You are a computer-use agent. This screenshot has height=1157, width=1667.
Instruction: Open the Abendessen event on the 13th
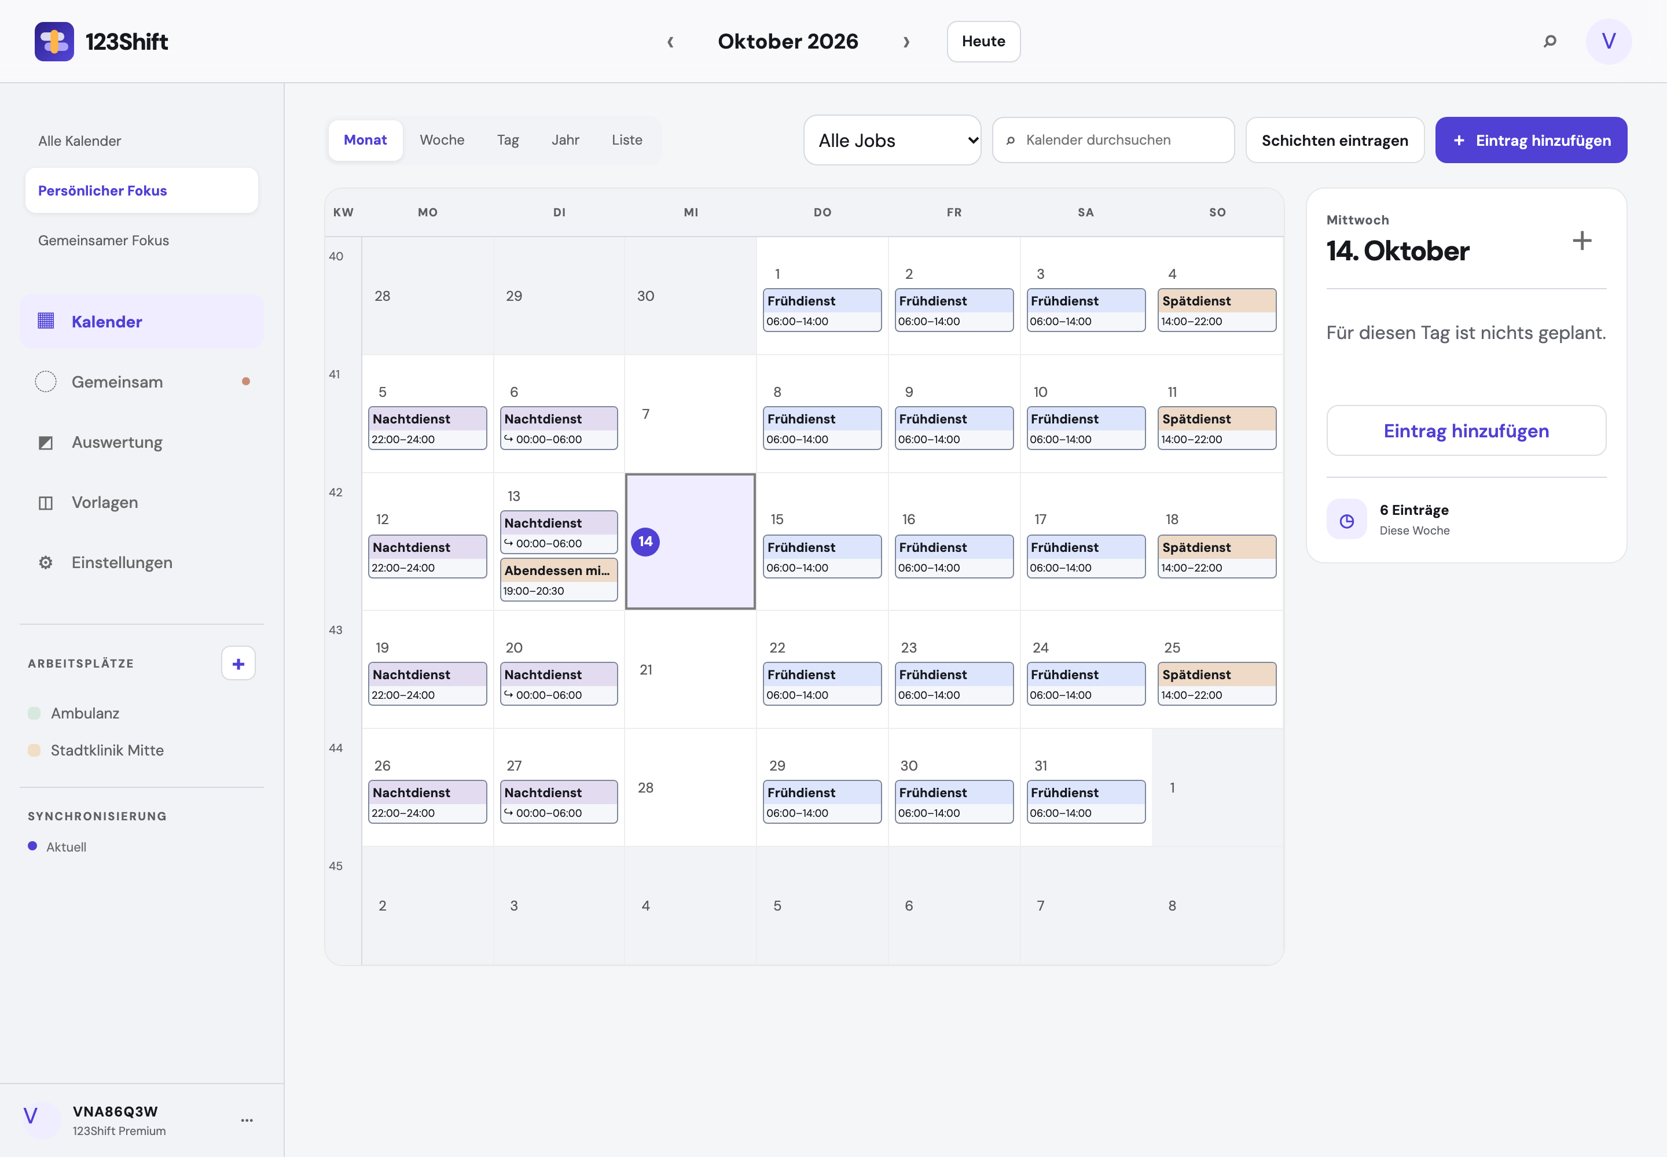click(559, 579)
